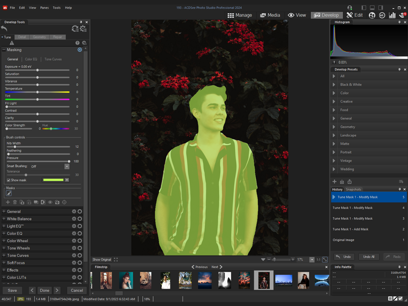Select the mask brush tool in Masks panel
This screenshot has width=408, height=306.
tap(8, 193)
